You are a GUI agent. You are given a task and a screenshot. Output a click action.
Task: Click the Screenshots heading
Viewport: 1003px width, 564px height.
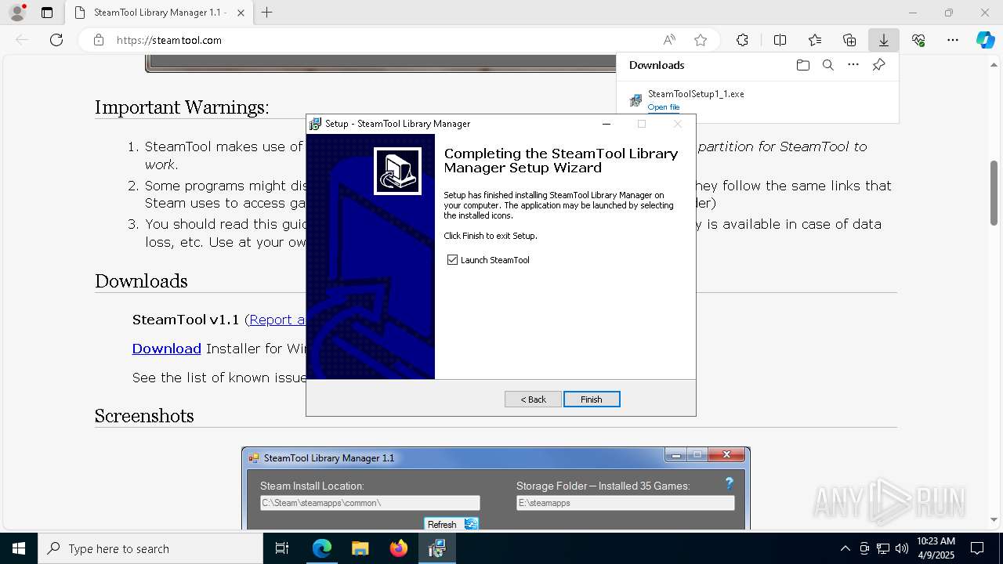(144, 416)
